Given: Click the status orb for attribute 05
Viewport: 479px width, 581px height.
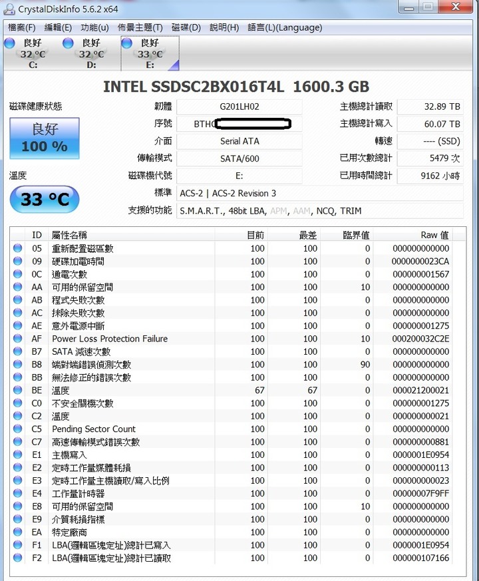Looking at the screenshot, I should click(x=17, y=248).
